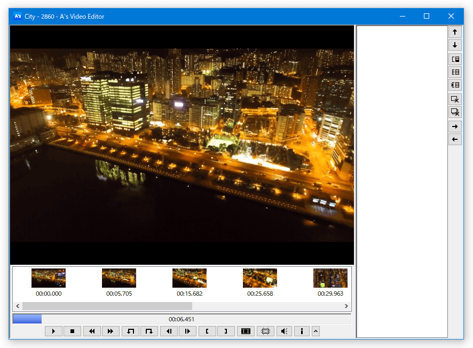The image size is (473, 348).
Task: Collapse the panel with the caret button
Action: (x=316, y=331)
